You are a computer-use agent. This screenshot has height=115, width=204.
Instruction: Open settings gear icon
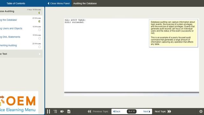(201, 111)
